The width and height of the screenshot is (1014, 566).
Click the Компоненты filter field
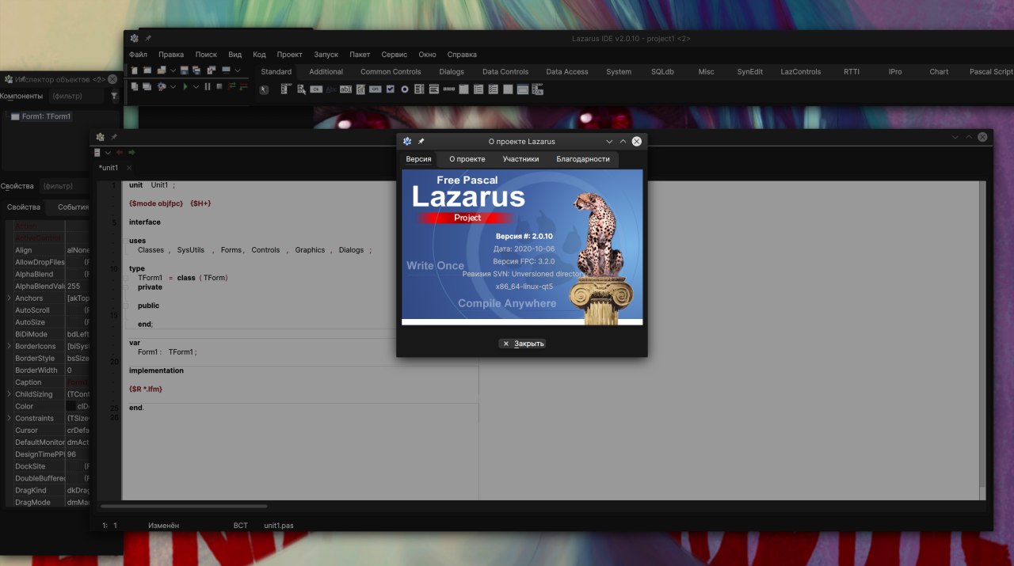tap(77, 97)
